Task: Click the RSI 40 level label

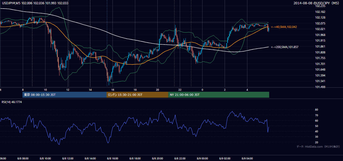Action: coord(316,131)
